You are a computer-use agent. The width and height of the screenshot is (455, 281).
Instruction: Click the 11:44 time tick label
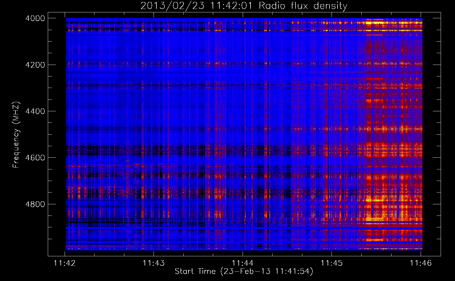[x=242, y=263]
